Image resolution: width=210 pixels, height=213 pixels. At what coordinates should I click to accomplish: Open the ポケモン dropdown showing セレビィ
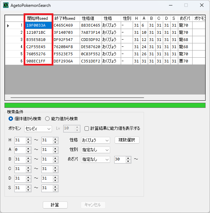(x=38, y=129)
